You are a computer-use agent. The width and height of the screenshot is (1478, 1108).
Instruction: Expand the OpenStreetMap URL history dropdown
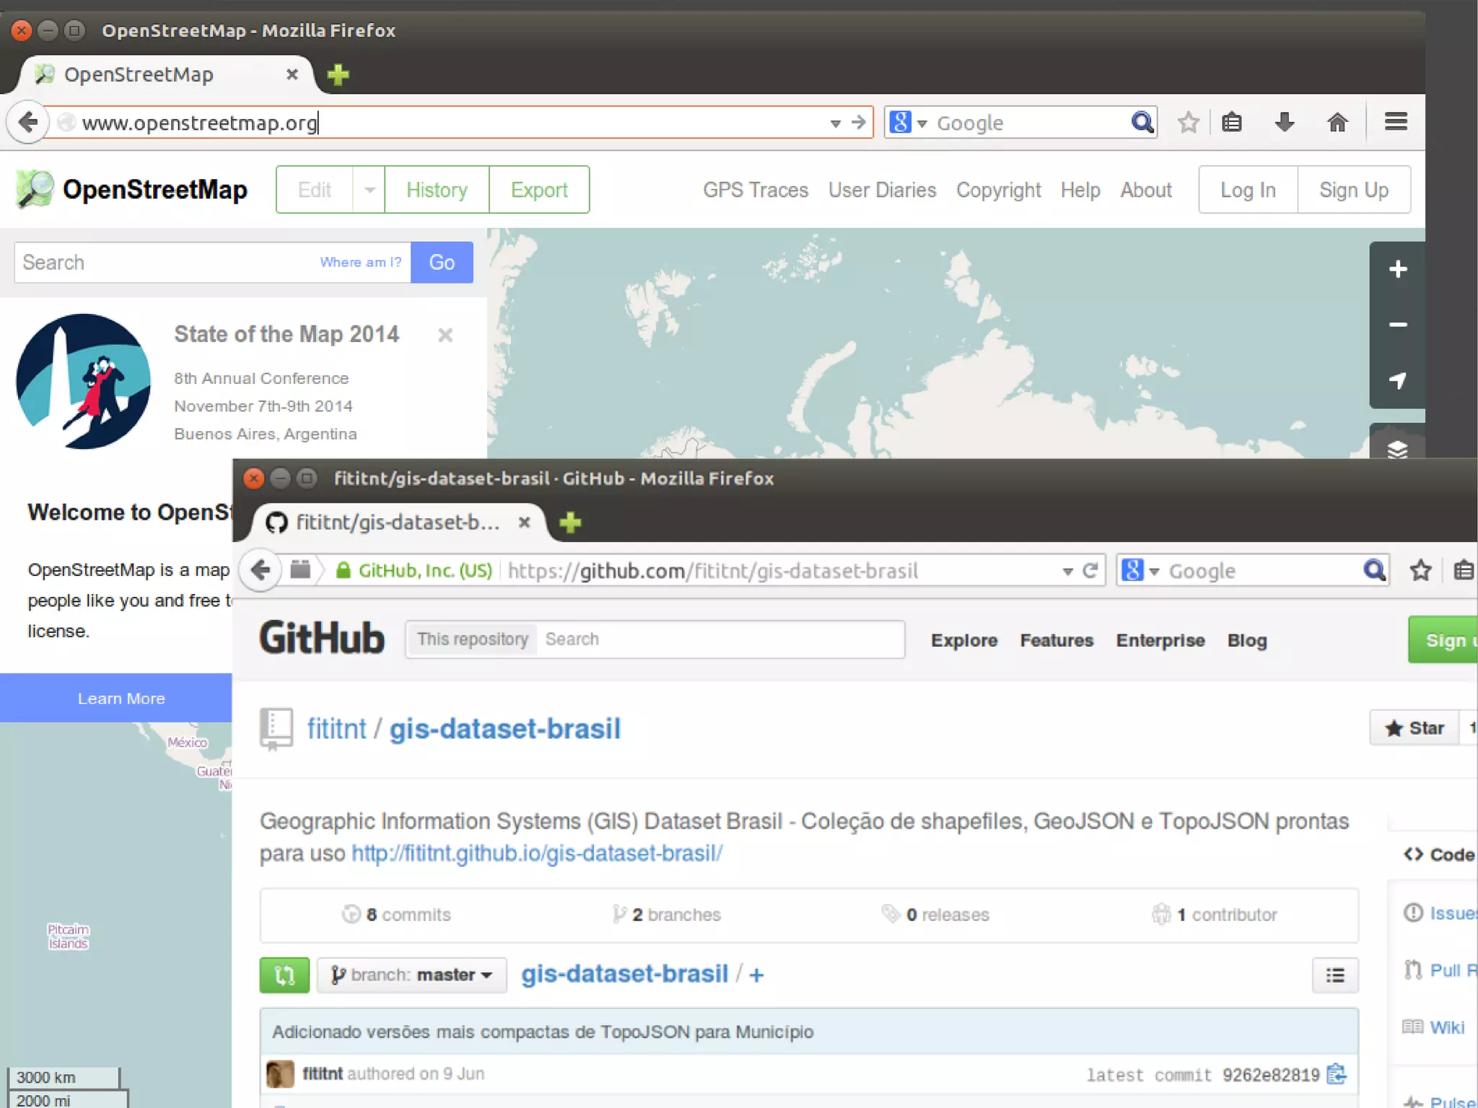[835, 123]
